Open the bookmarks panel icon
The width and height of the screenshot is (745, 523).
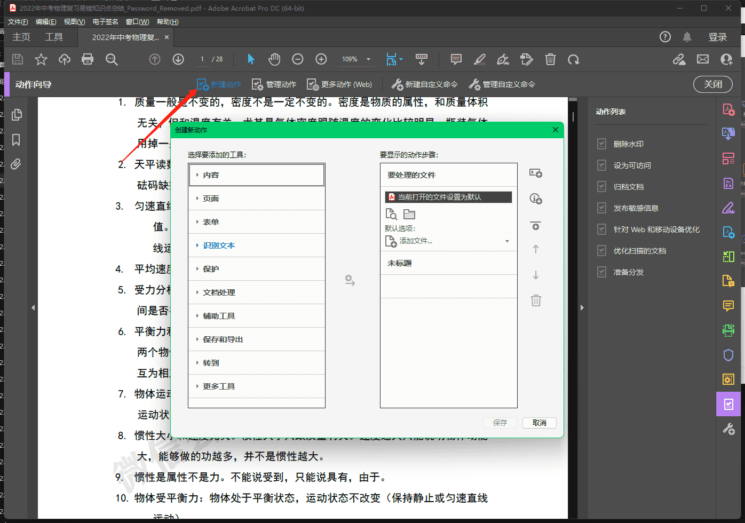pyautogui.click(x=16, y=140)
